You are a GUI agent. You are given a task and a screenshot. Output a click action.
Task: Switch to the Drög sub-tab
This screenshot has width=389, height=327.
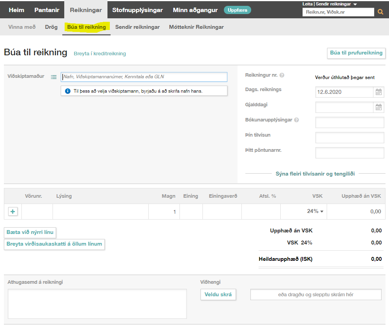[51, 27]
